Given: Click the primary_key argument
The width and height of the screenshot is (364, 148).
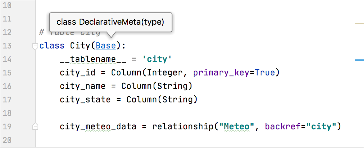Looking at the screenshot, I should [x=221, y=73].
